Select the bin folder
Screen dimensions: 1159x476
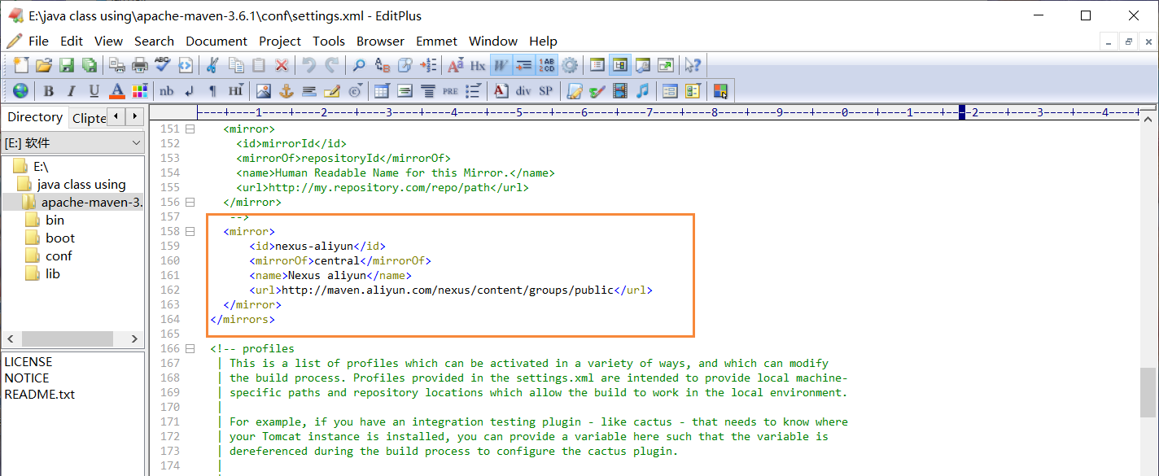[x=55, y=220]
